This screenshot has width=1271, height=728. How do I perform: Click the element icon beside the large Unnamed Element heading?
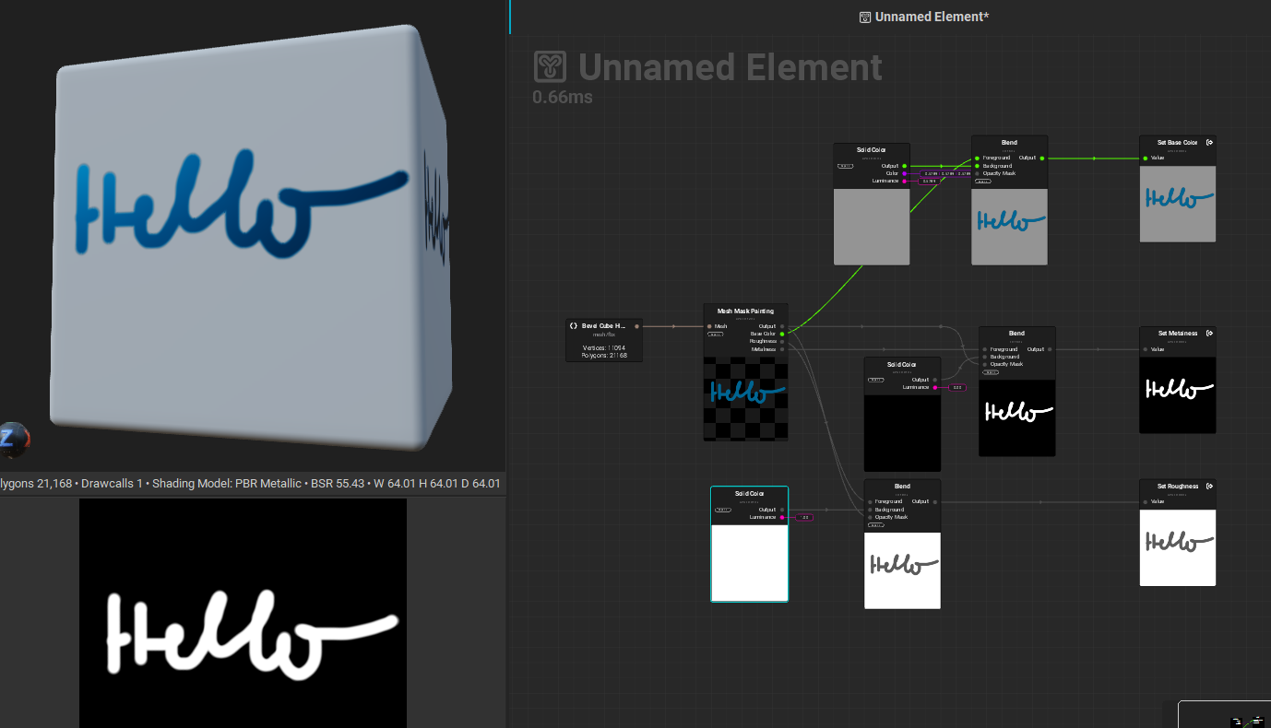pos(551,66)
